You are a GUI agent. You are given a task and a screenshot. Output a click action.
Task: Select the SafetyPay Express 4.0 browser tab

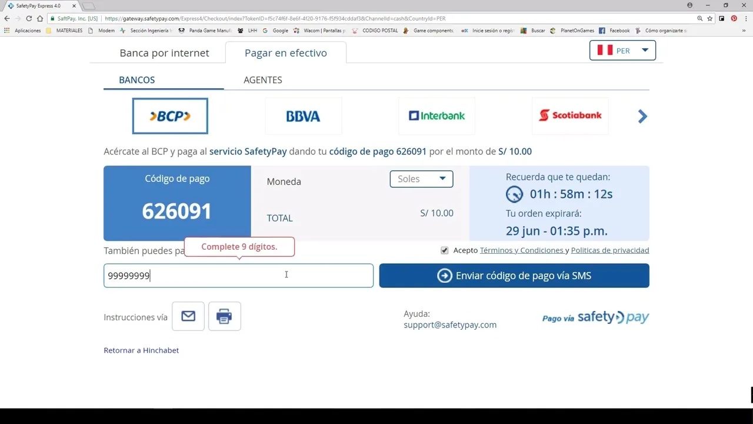[x=41, y=6]
